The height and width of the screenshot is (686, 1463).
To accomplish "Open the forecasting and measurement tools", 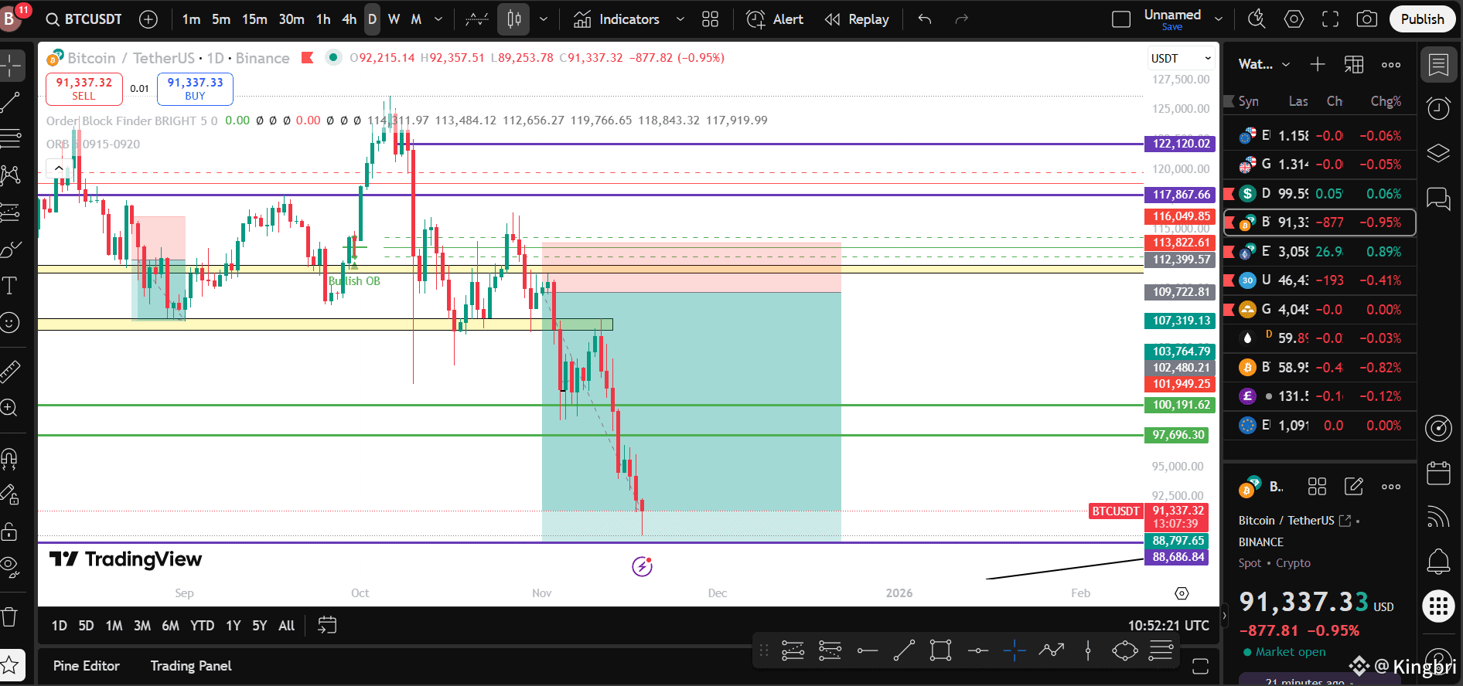I will click(11, 212).
